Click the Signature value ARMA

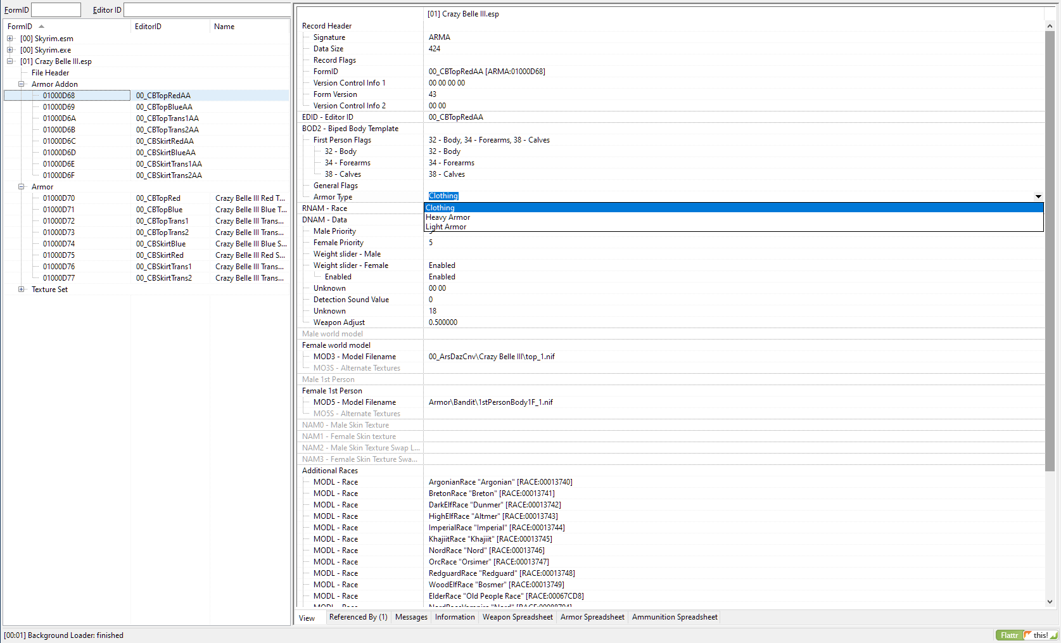point(440,37)
